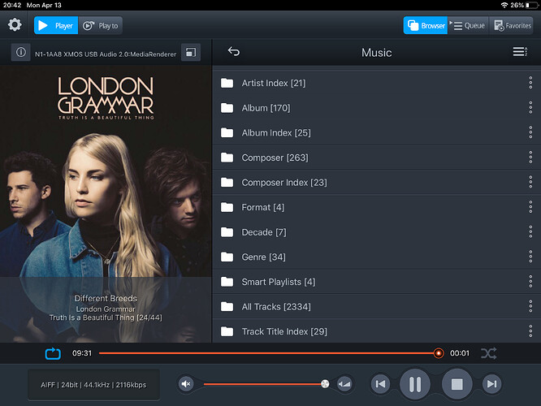Switch to the Favorites tab
The width and height of the screenshot is (541, 406).
[512, 25]
